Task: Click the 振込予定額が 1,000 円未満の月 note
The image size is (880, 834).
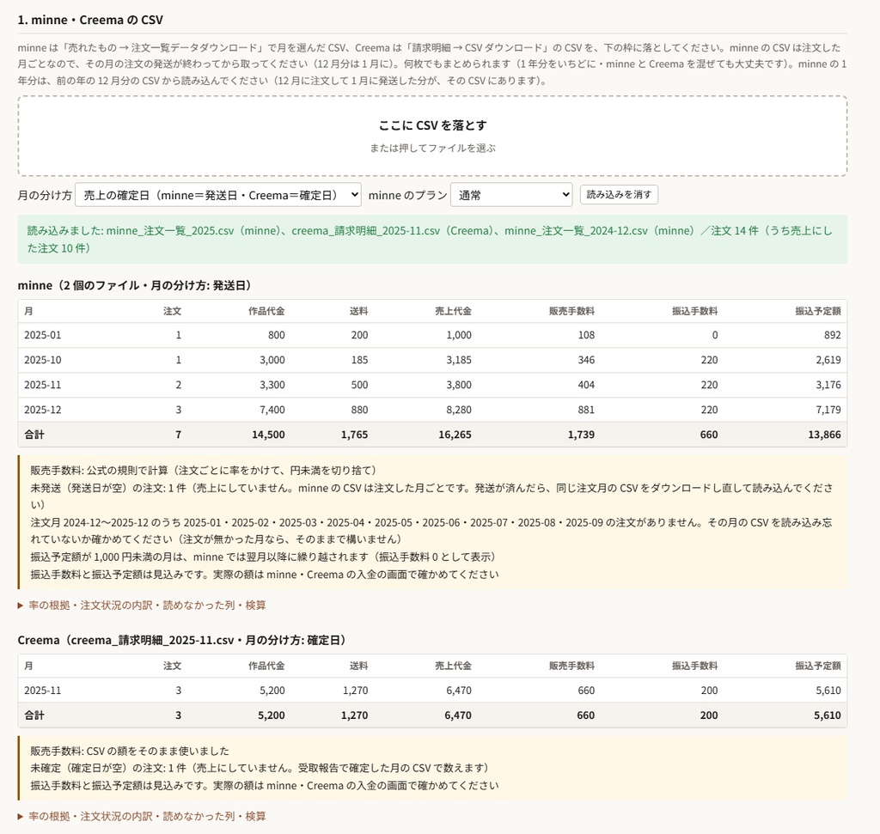Action: coord(263,557)
